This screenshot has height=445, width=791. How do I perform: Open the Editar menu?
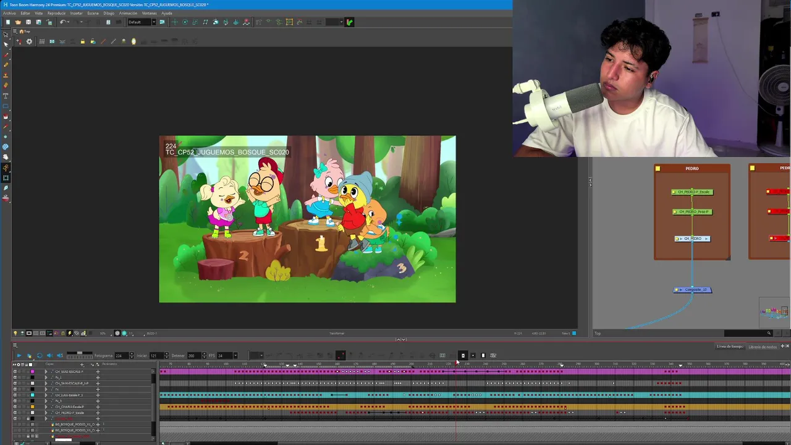point(25,13)
